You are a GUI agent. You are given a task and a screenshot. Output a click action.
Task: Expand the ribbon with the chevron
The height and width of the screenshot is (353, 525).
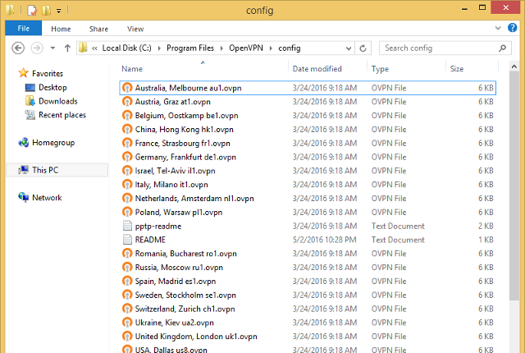498,28
